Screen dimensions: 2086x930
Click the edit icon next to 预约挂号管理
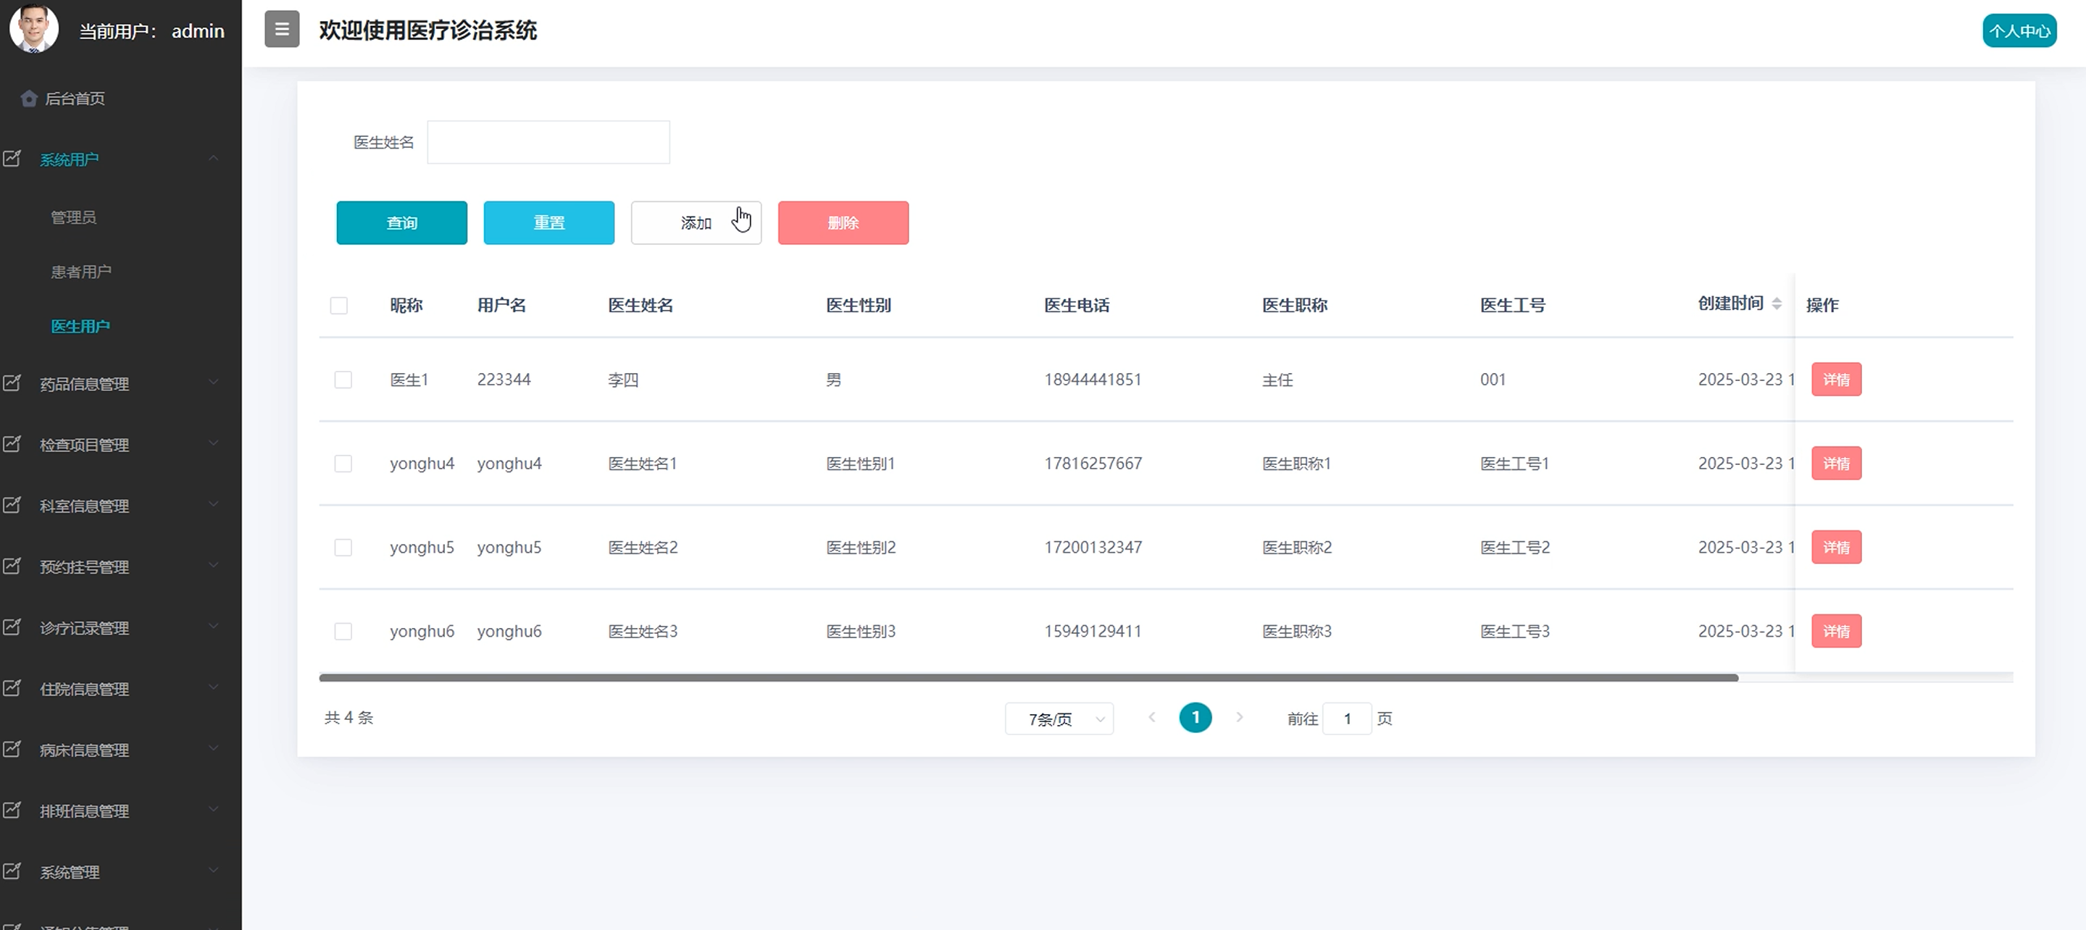pos(12,566)
